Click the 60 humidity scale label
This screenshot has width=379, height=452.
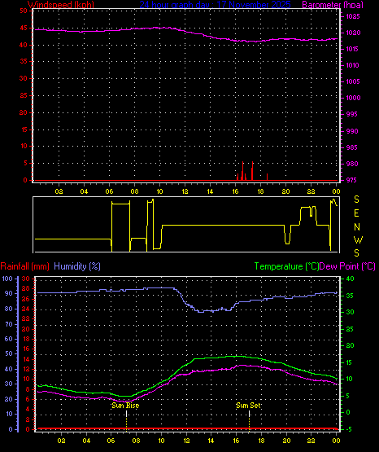pos(9,339)
